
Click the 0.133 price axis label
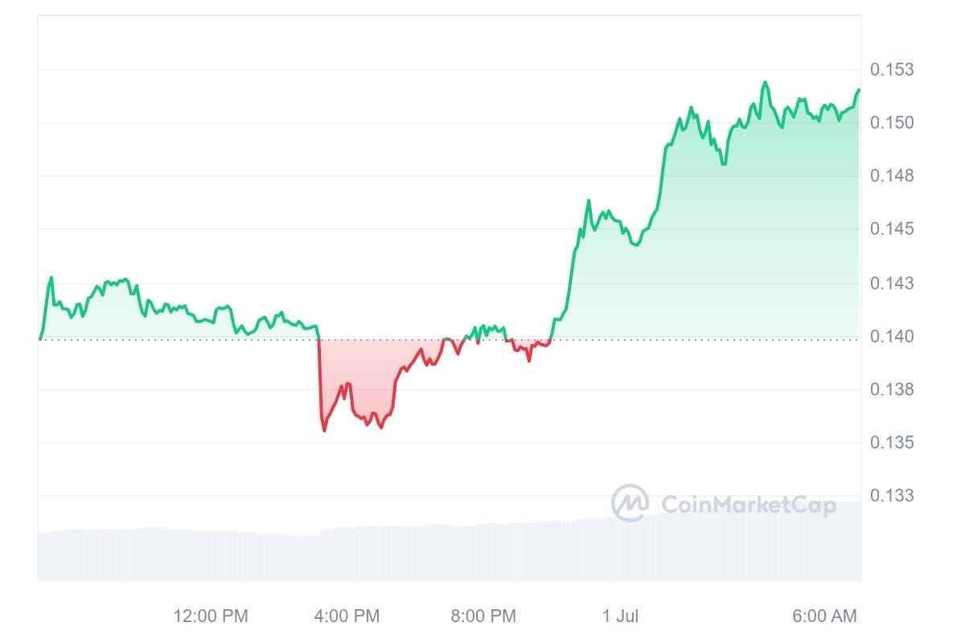coord(893,496)
